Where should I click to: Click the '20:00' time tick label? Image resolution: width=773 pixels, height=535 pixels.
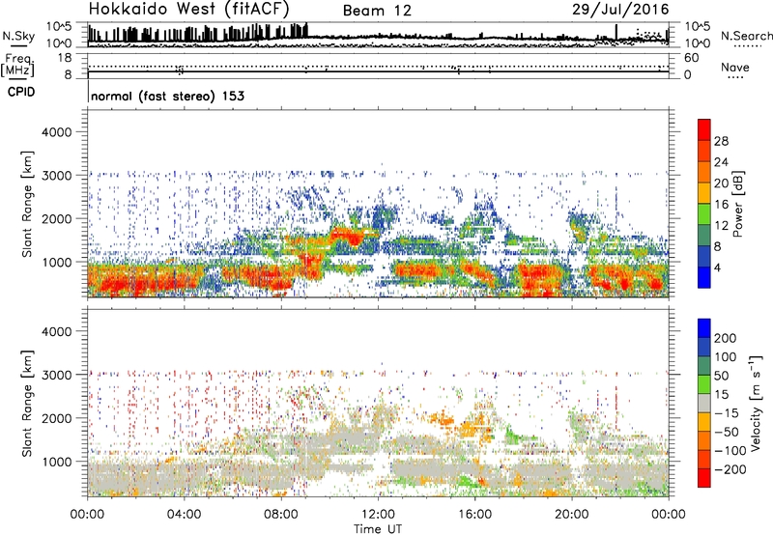pos(572,515)
